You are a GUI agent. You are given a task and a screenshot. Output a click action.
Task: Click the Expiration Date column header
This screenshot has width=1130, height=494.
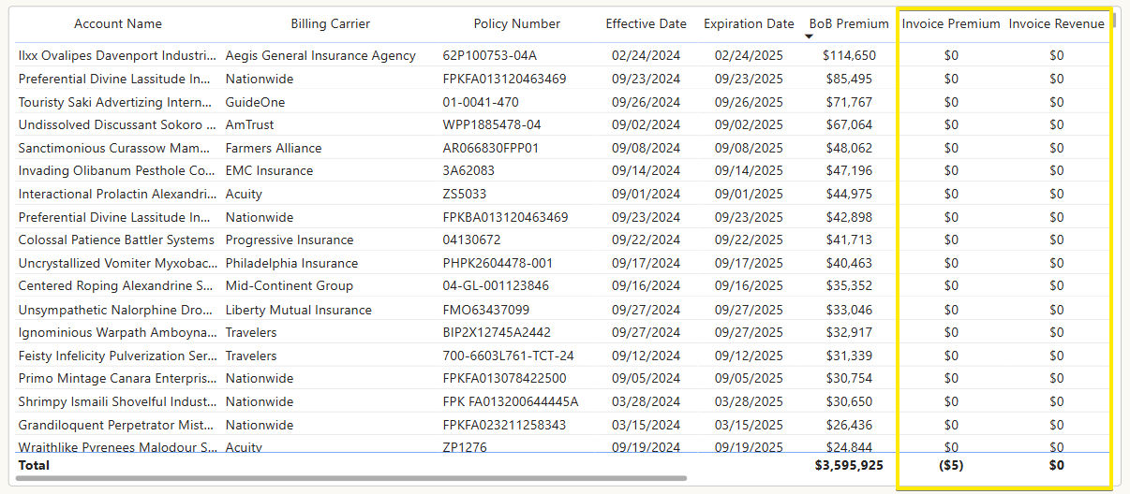click(749, 23)
